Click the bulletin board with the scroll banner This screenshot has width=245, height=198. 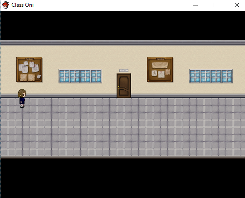(160, 70)
